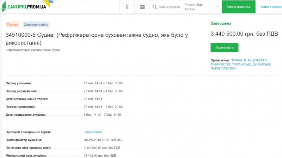Click the auction identifier UA-PS-2019-02-27-000035-3

pos(103,140)
